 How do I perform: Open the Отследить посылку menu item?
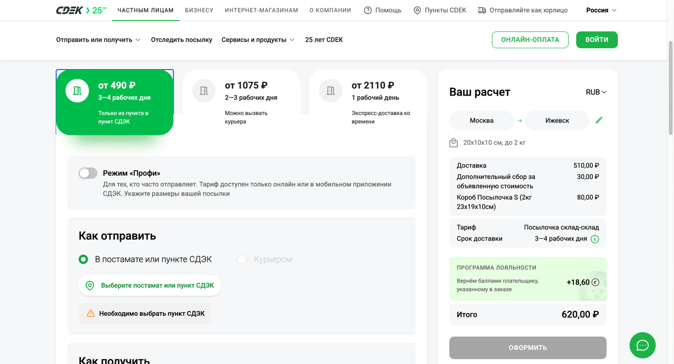(x=181, y=40)
